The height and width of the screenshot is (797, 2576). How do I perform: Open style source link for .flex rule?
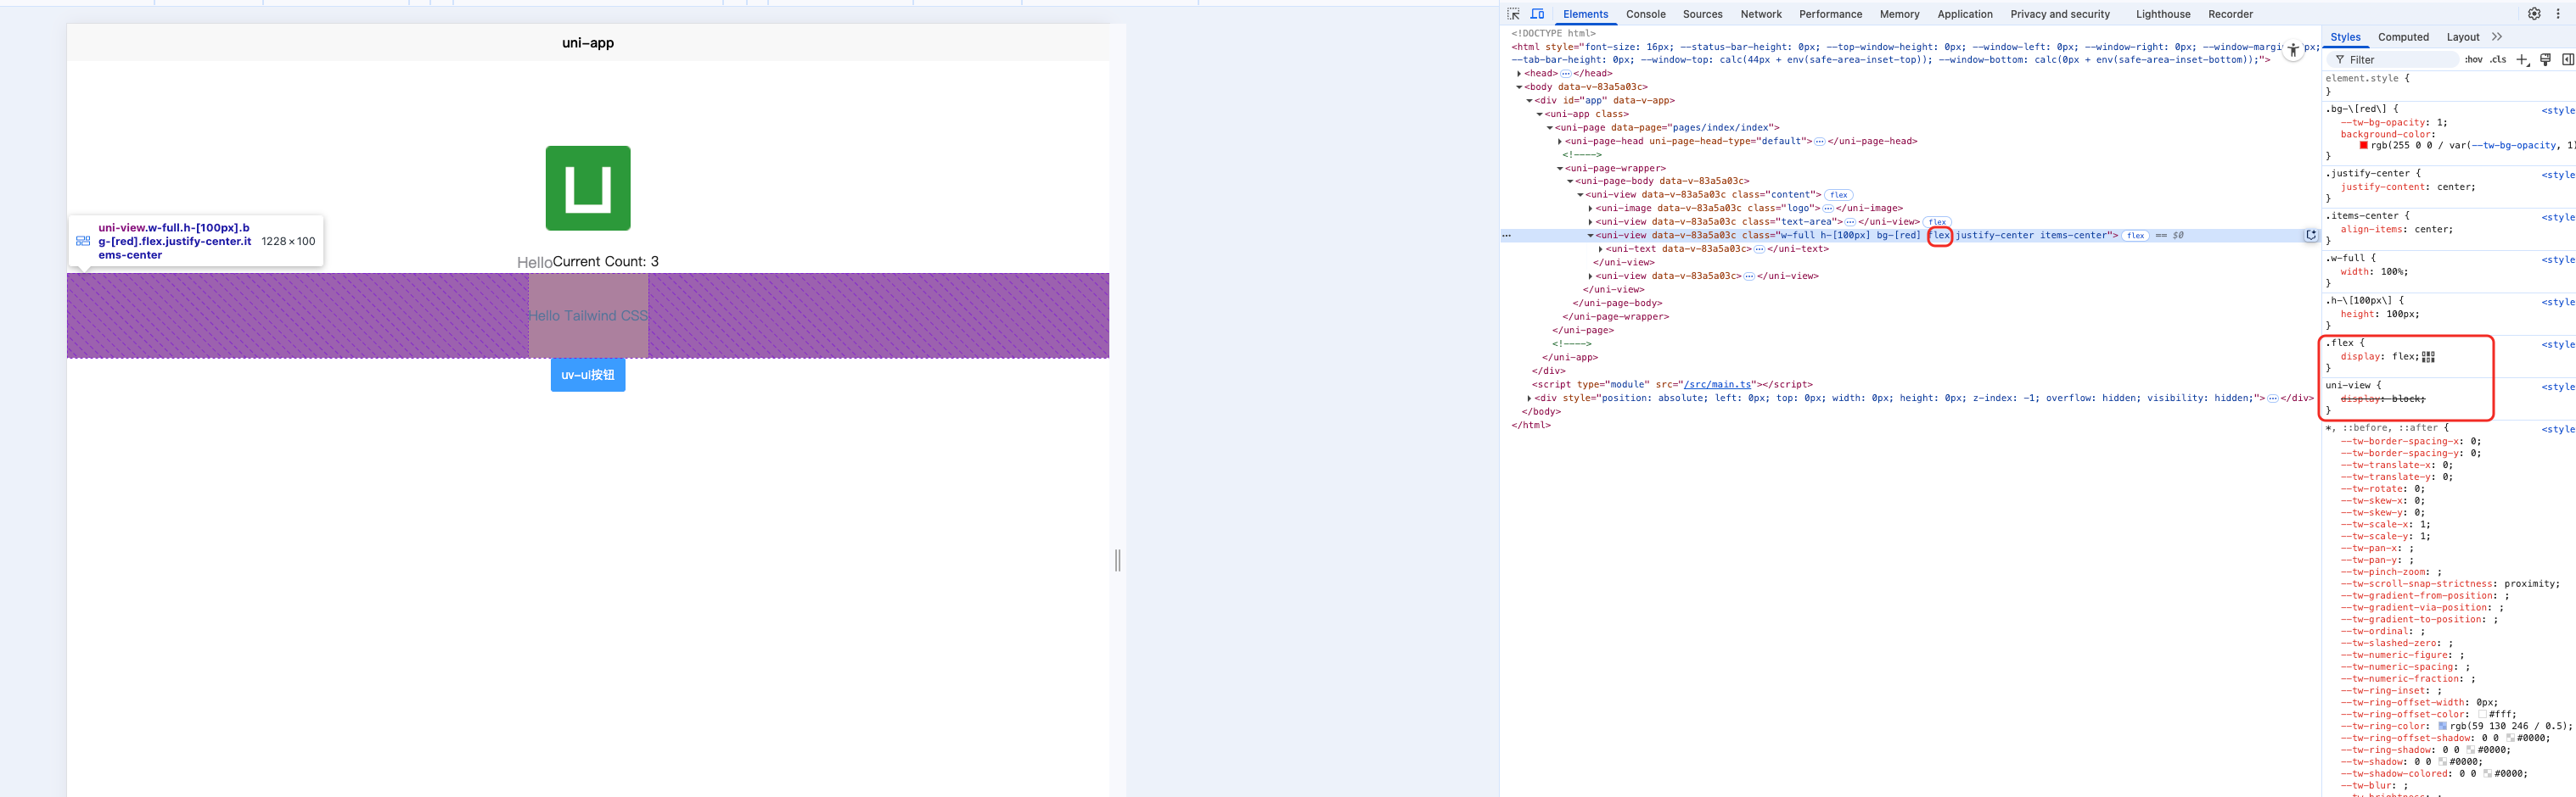2558,344
